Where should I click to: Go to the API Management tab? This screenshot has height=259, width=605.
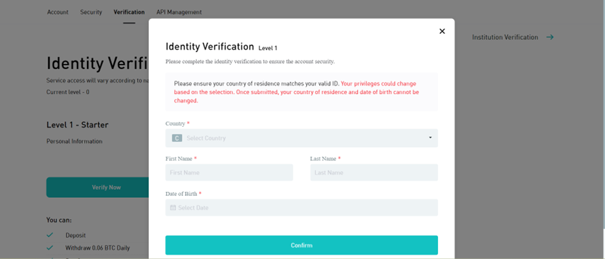[x=179, y=12]
